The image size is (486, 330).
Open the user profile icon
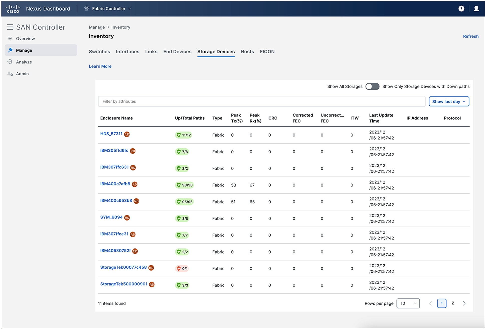coord(476,9)
